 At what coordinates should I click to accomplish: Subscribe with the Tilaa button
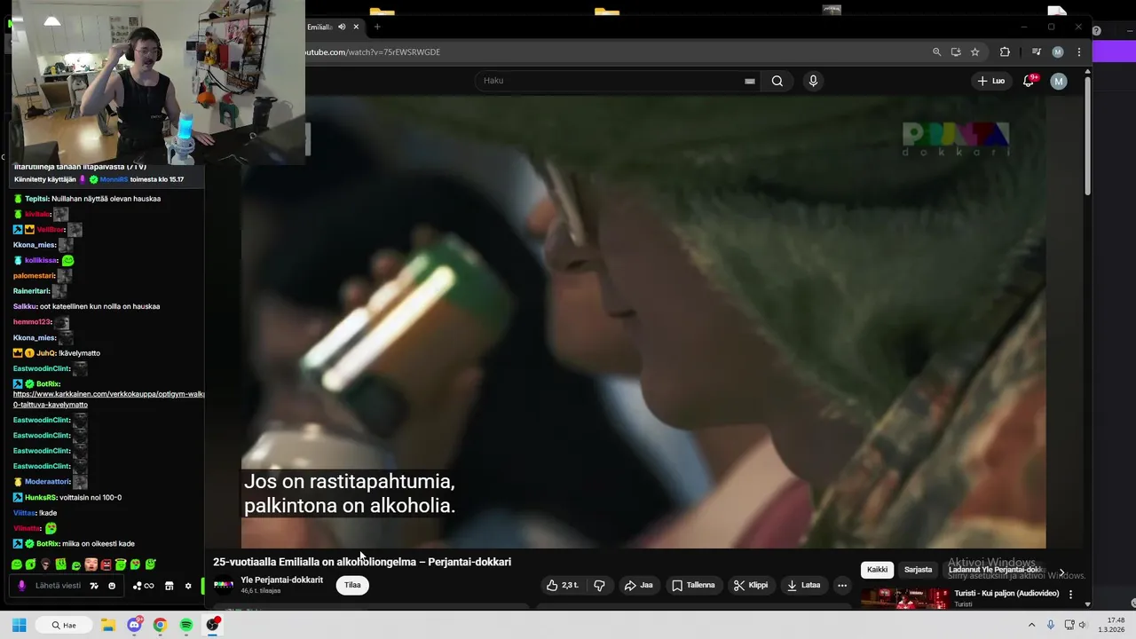pyautogui.click(x=352, y=585)
